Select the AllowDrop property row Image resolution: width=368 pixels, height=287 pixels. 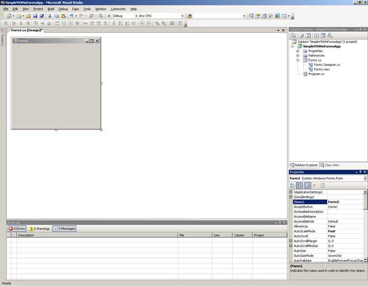click(328, 227)
